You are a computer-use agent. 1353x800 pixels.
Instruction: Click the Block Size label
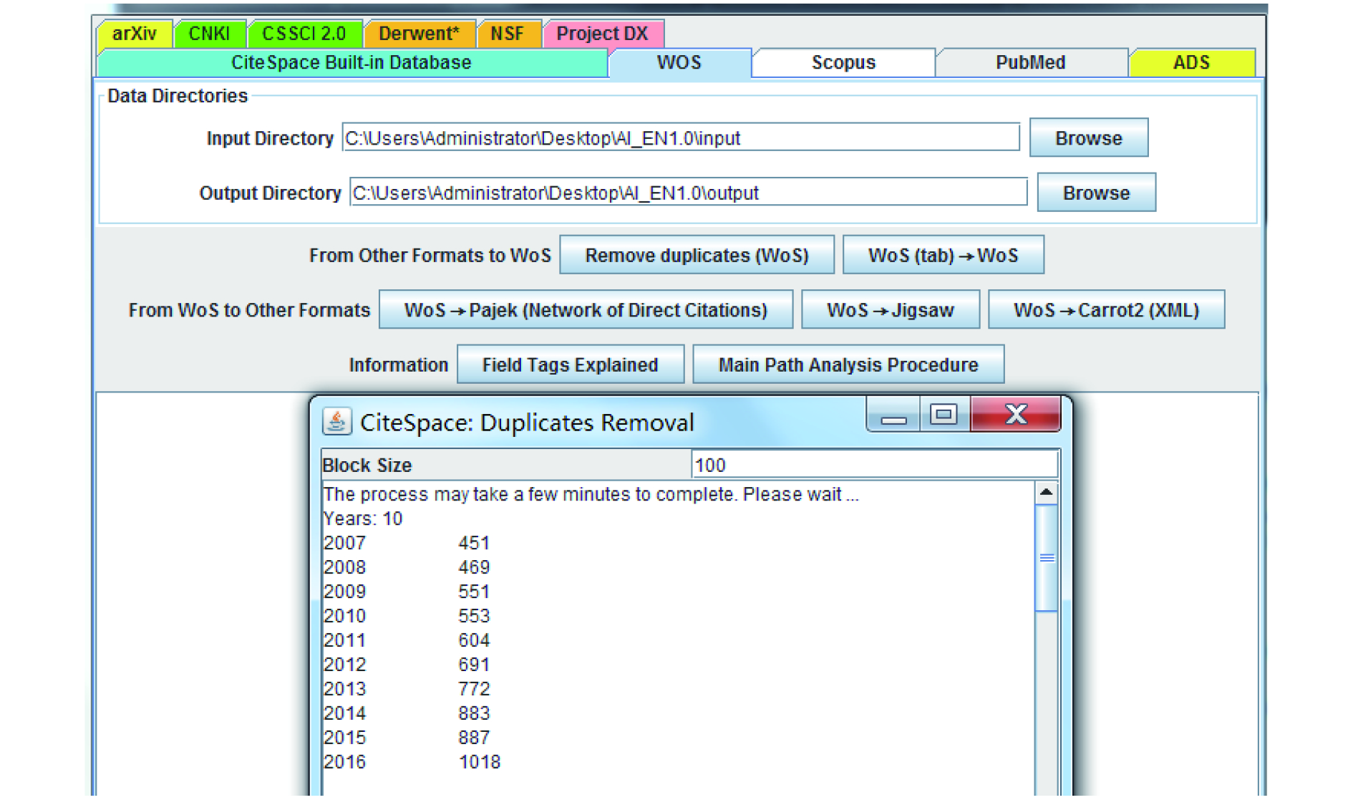tap(367, 466)
